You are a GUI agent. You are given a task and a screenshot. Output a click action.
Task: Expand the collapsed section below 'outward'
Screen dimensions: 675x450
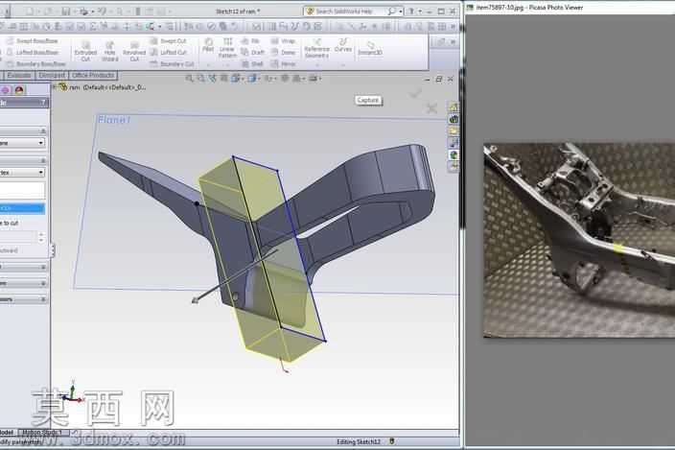coord(43,268)
